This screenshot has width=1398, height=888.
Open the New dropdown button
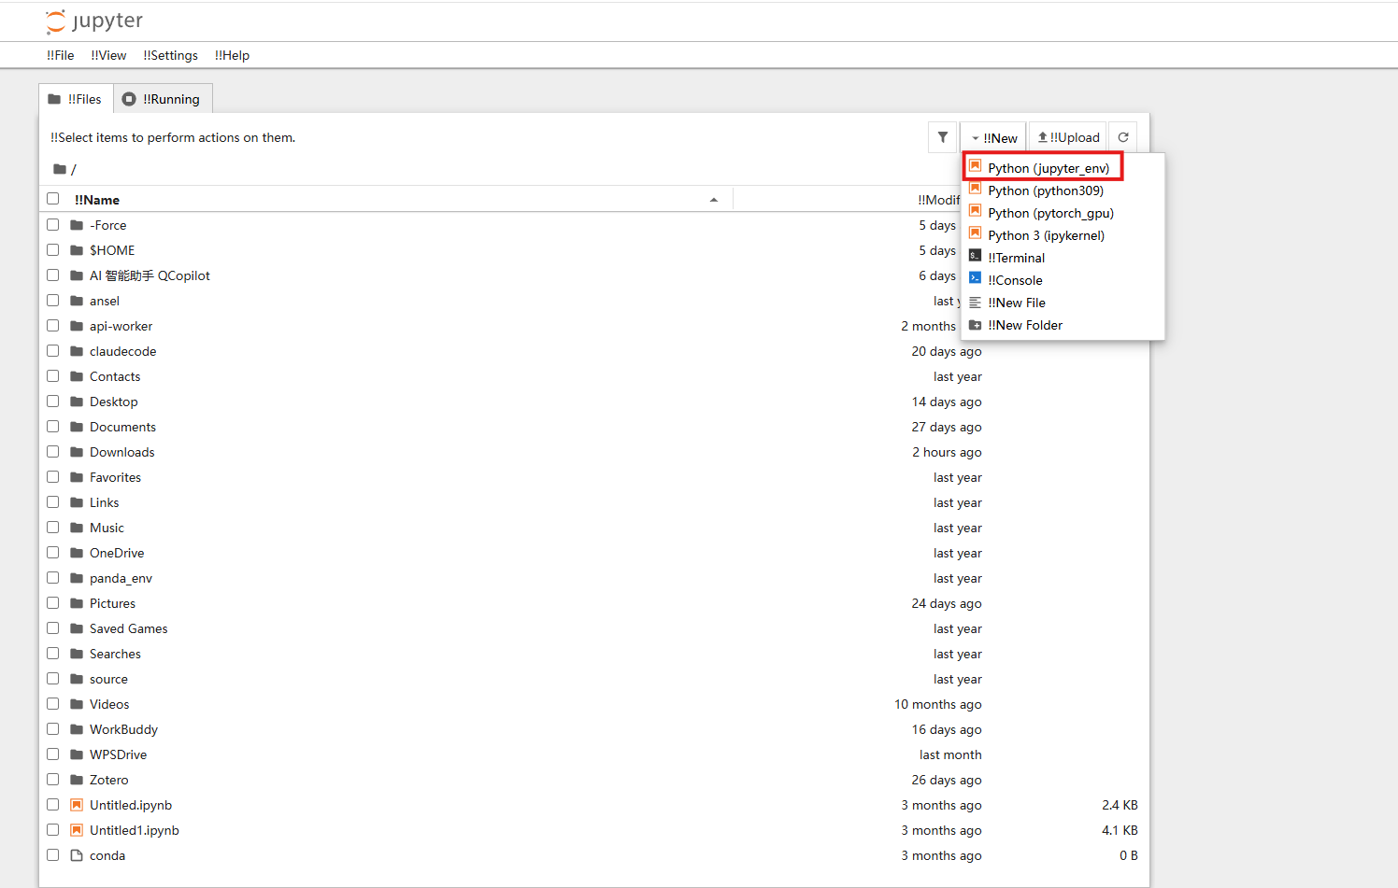(x=993, y=137)
